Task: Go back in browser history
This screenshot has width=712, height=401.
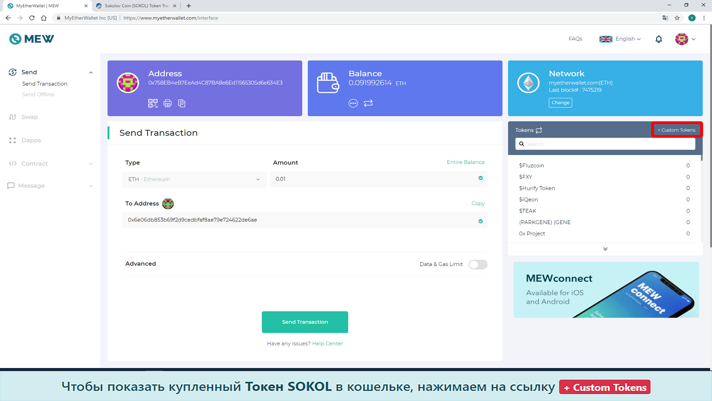Action: point(8,18)
